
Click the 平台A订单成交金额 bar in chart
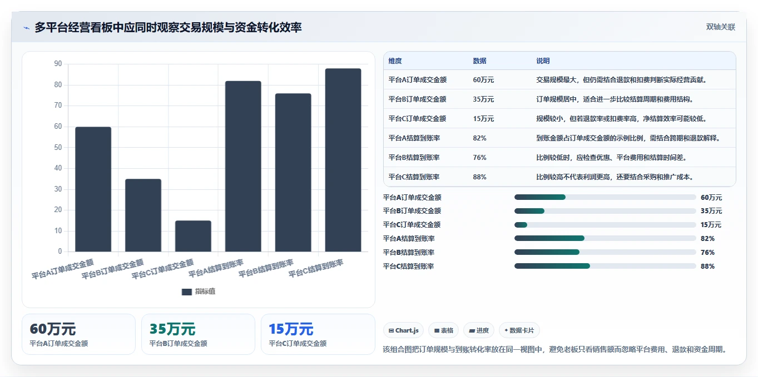pos(93,189)
